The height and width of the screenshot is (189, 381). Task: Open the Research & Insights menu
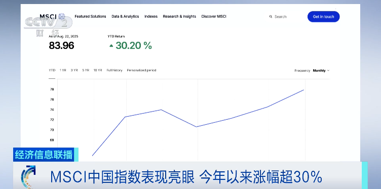(179, 17)
